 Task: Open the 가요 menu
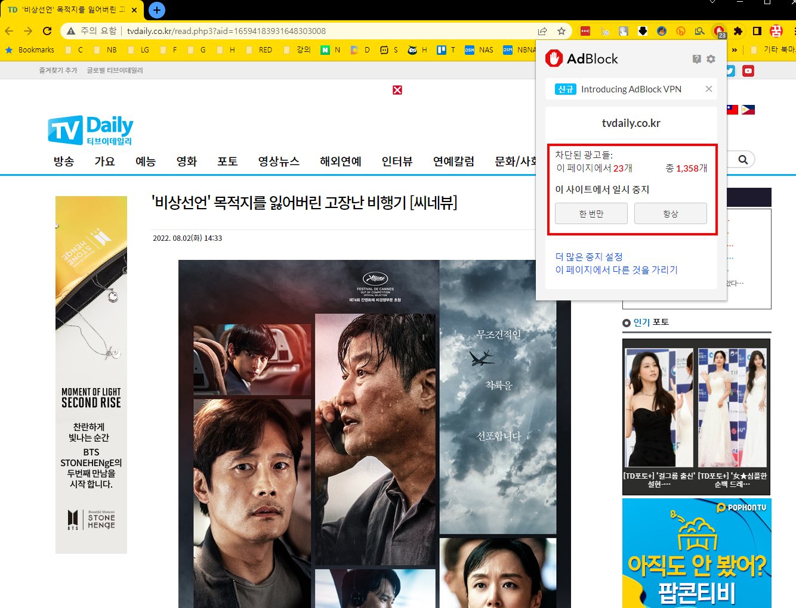(104, 162)
